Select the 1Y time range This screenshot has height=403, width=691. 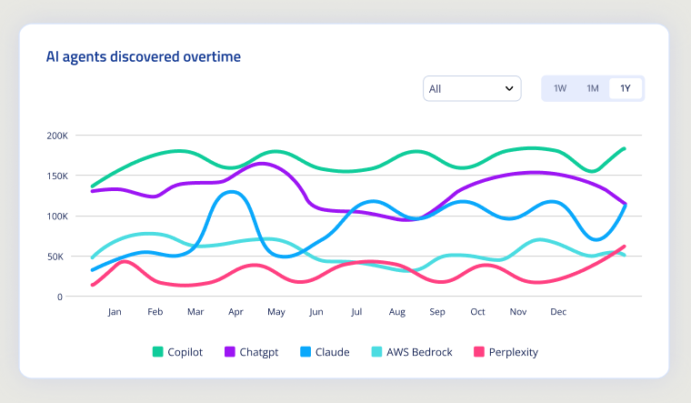[x=626, y=88]
